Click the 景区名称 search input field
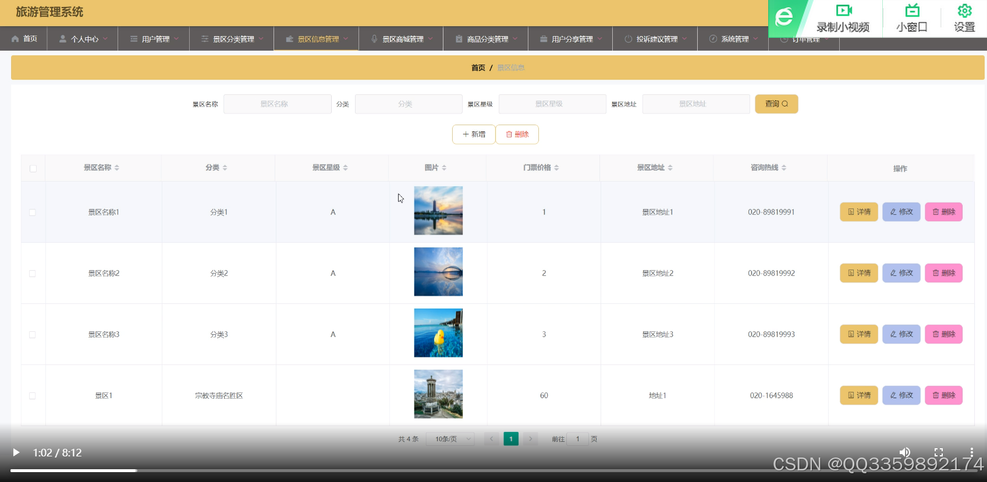This screenshot has height=482, width=987. pyautogui.click(x=278, y=104)
